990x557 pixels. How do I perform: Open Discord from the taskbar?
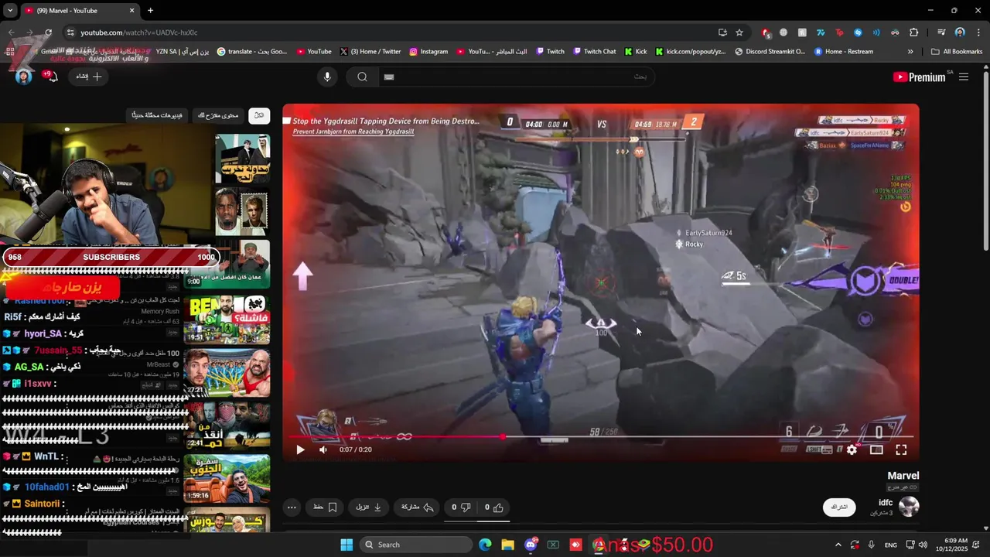pyautogui.click(x=531, y=545)
